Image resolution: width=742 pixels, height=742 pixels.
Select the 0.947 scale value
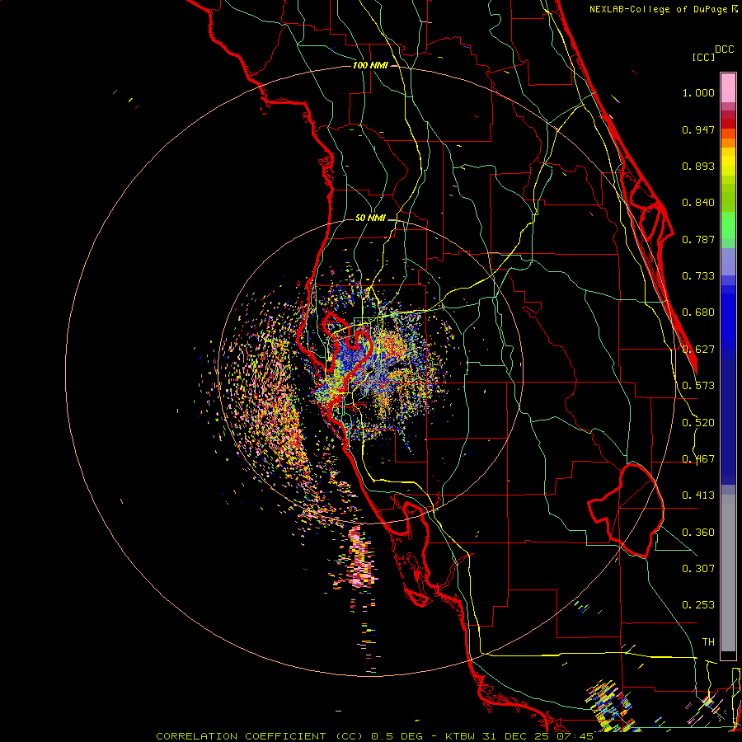698,129
